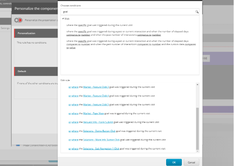Click 'or' on Solutions - Sub Navigation 1 Click row

coord(70,149)
